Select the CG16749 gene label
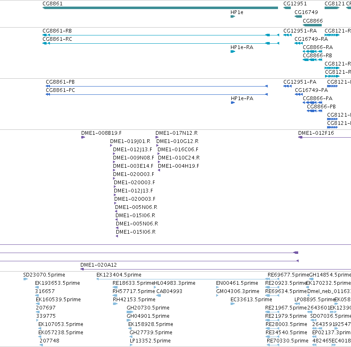Screen dimensions: 351x347 pos(306,12)
